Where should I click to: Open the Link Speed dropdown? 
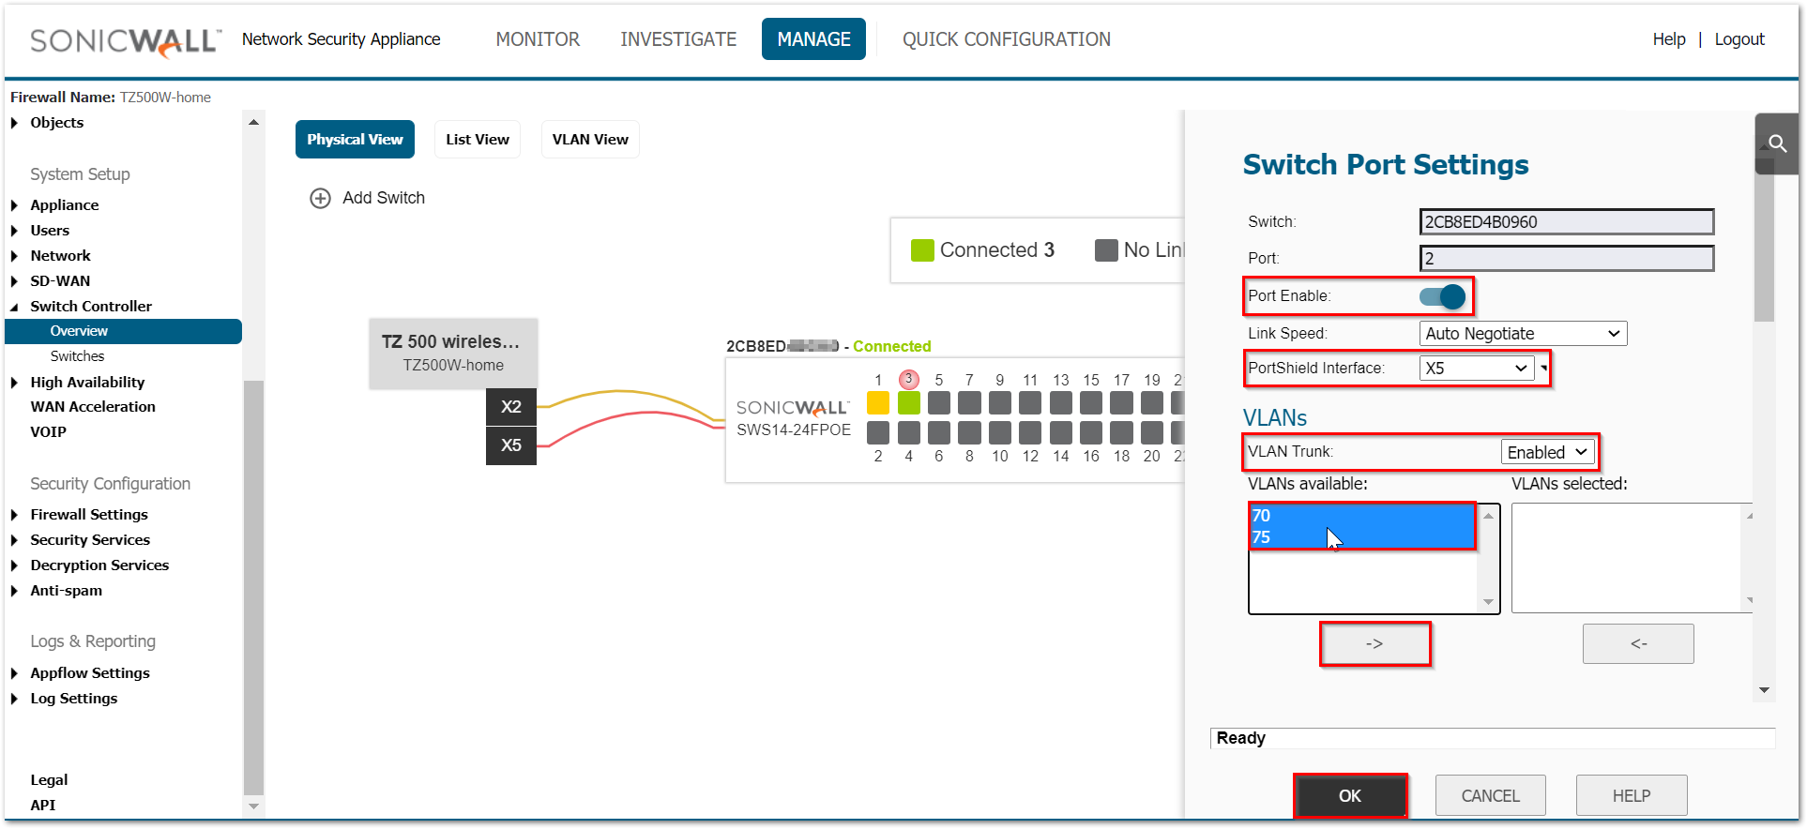tap(1522, 334)
